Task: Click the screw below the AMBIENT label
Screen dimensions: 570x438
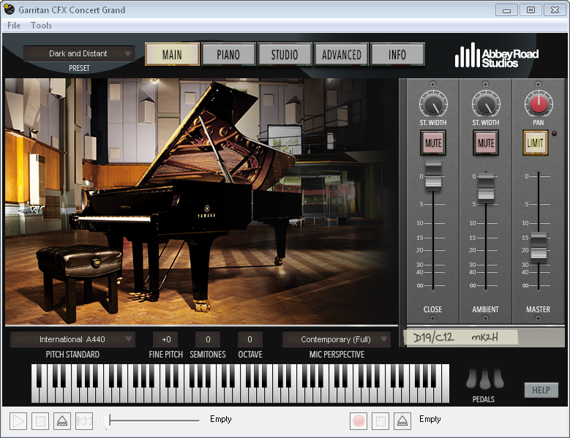Action: tap(485, 319)
